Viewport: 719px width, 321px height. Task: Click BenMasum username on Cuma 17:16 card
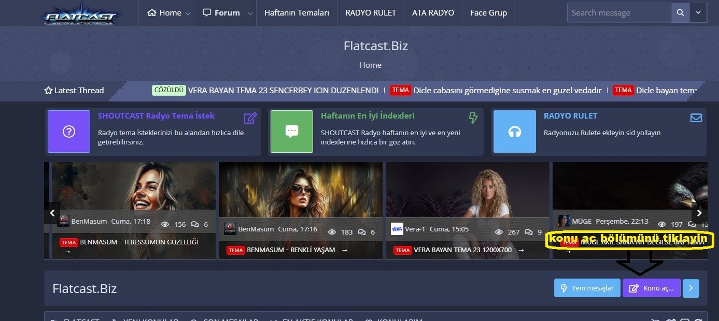256,229
